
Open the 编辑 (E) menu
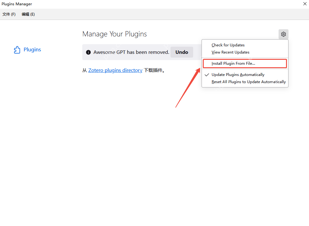[28, 14]
